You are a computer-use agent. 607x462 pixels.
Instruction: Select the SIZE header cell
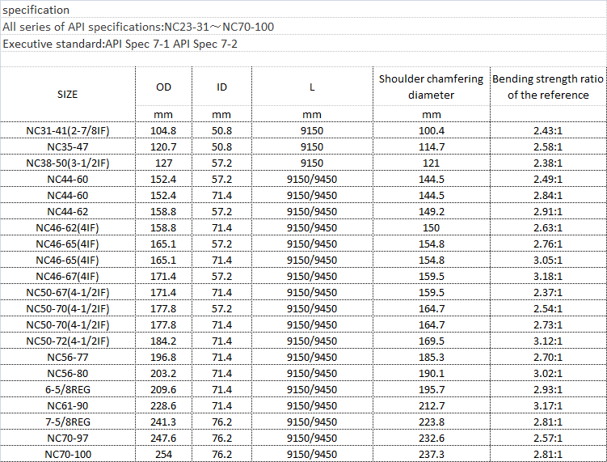68,94
